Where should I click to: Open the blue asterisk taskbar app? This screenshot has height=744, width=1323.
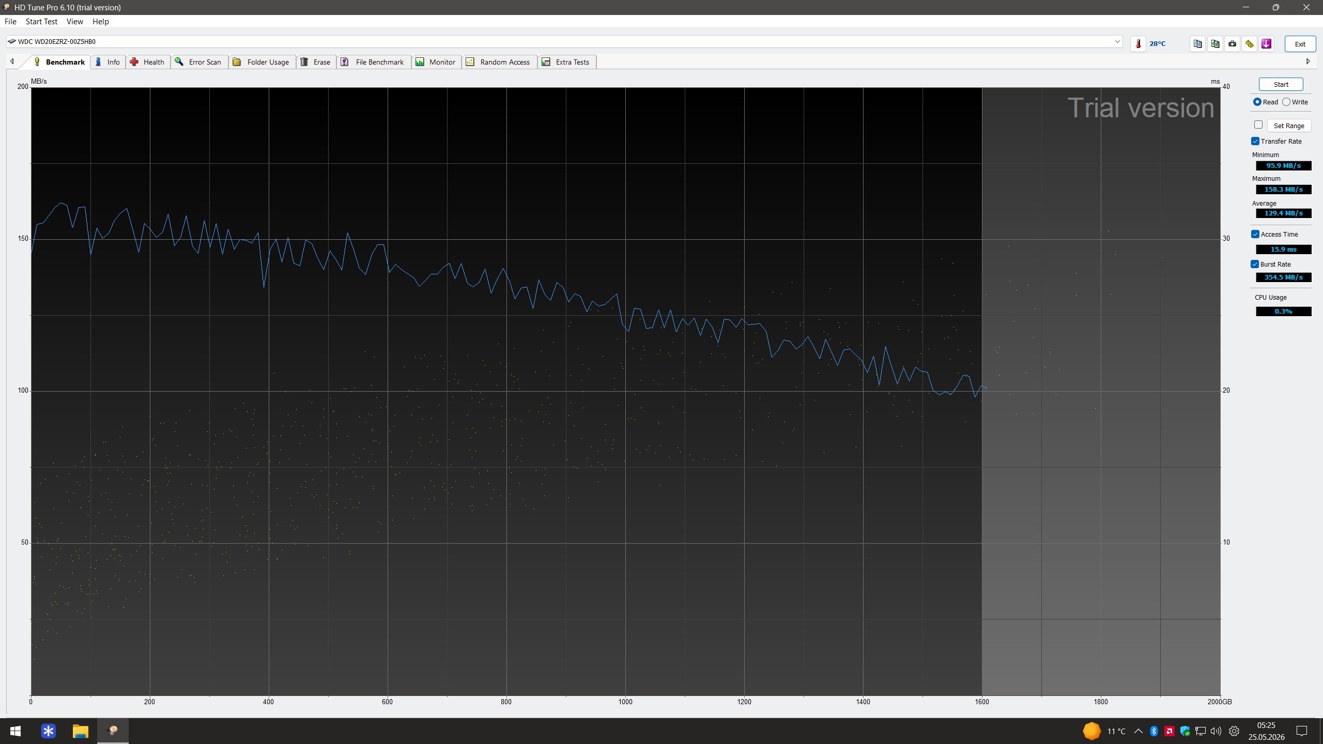(48, 731)
